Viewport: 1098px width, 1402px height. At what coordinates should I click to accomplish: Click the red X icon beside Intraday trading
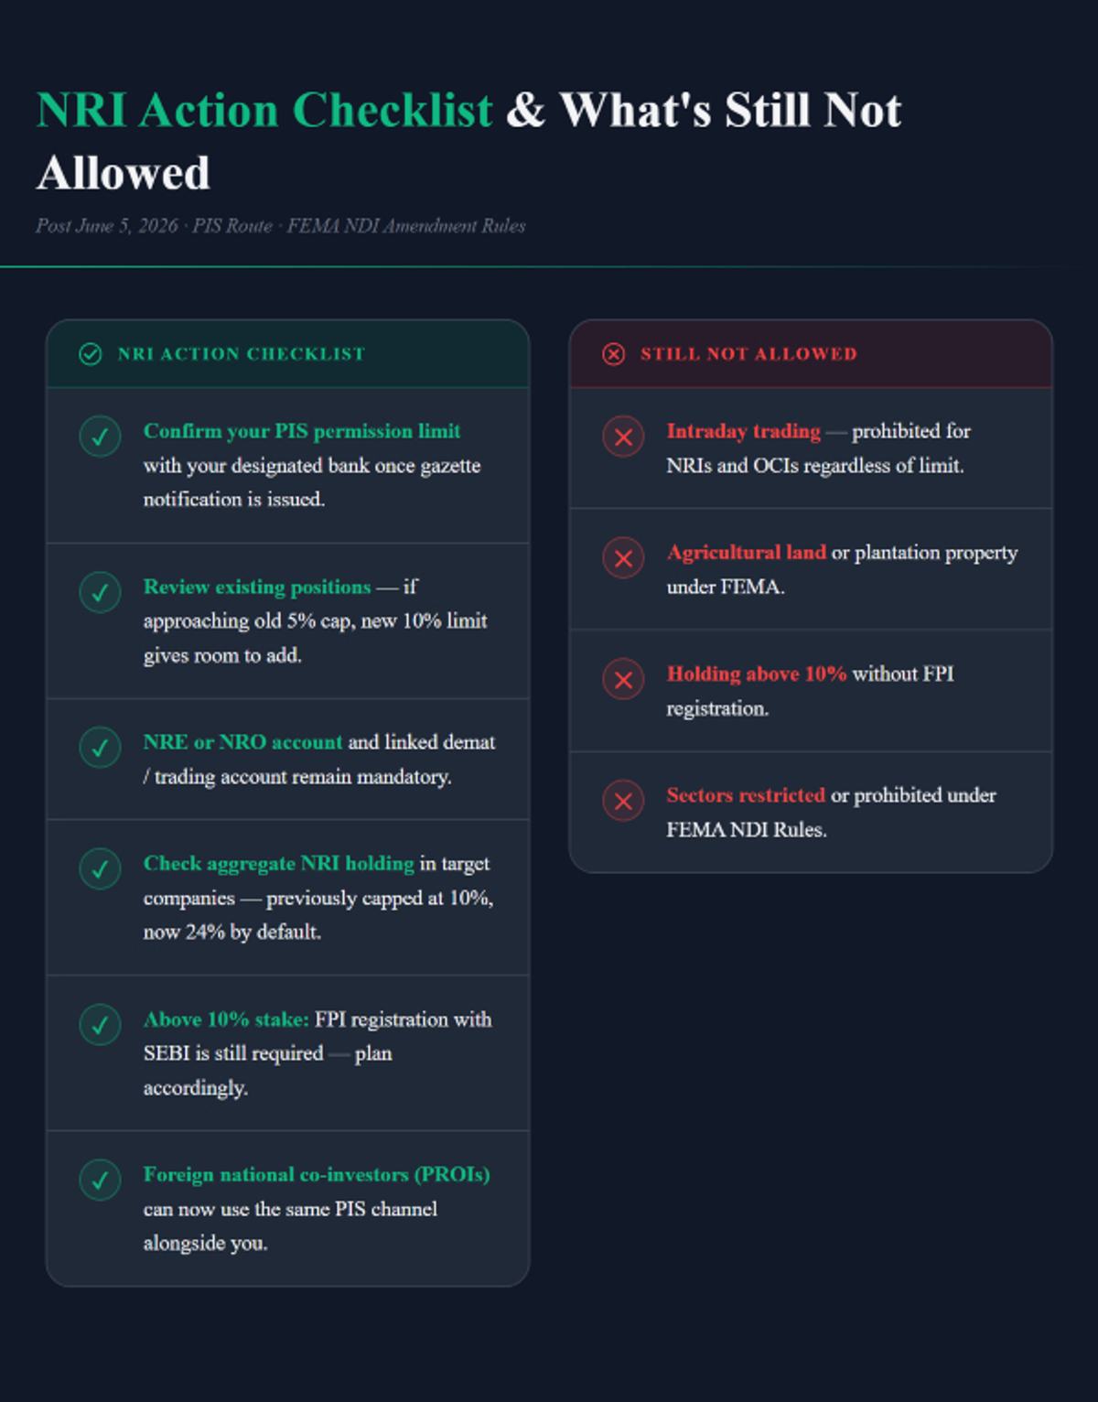click(x=623, y=437)
